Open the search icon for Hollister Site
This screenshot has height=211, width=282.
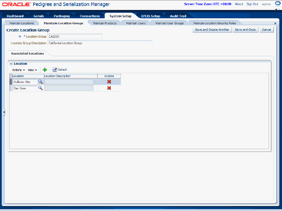41,82
